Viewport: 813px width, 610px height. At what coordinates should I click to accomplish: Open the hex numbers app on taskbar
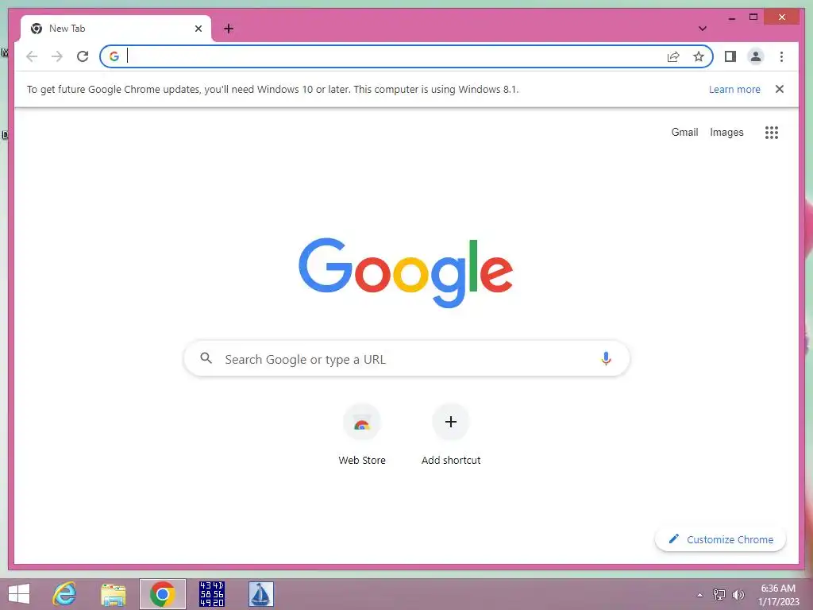[x=211, y=594]
